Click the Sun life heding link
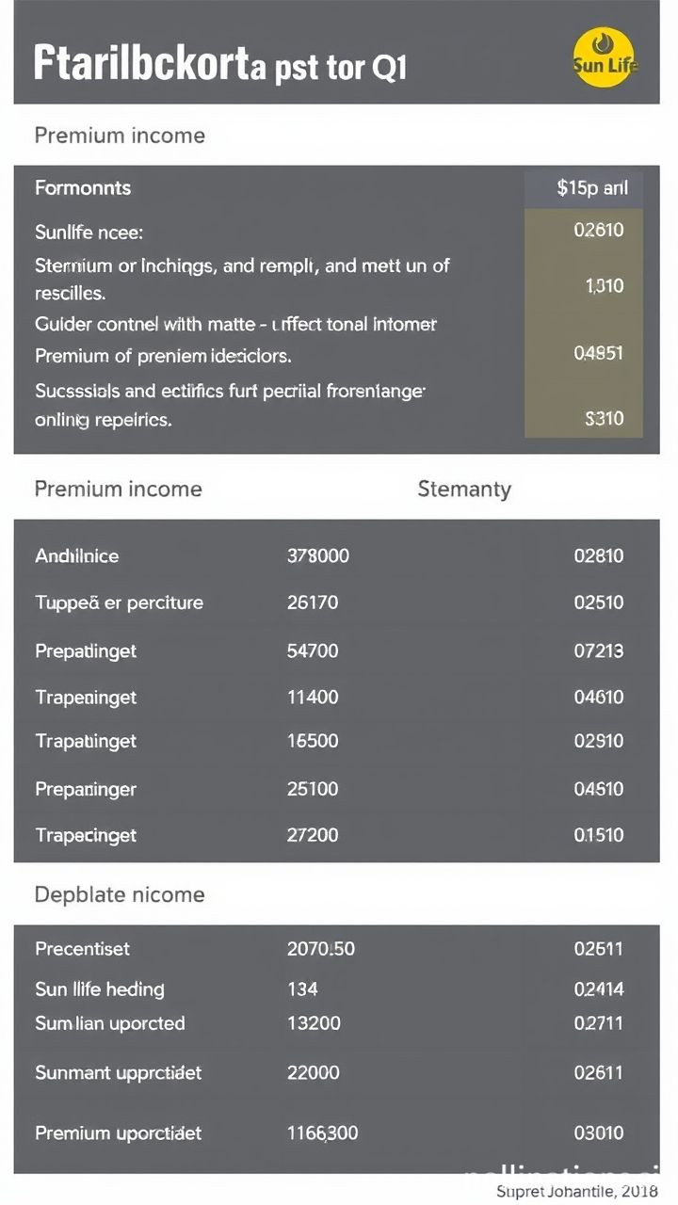 [100, 989]
